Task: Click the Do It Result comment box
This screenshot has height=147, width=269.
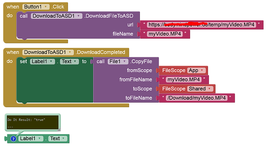Action: (33, 122)
